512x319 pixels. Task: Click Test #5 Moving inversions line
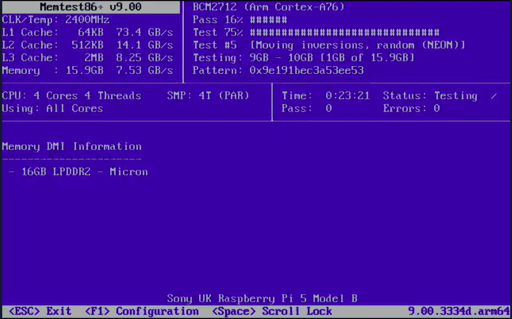click(329, 45)
